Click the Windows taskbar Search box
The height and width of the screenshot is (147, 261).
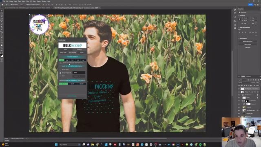(70, 145)
